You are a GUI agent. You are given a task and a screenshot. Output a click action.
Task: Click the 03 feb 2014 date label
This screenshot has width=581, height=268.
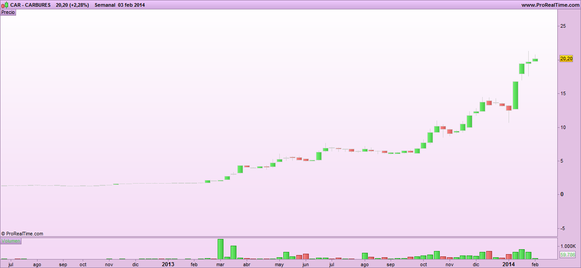pyautogui.click(x=131, y=5)
